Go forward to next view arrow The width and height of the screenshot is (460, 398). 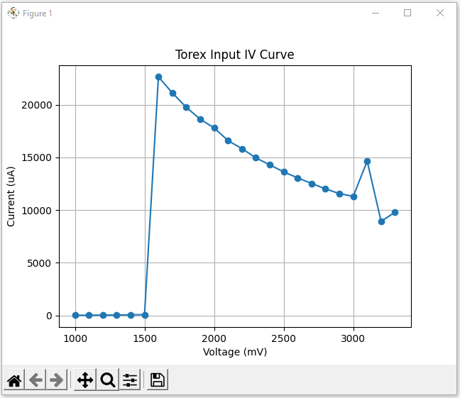[57, 380]
